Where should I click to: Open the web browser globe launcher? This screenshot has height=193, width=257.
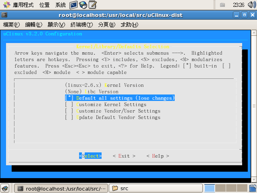click(x=83, y=5)
